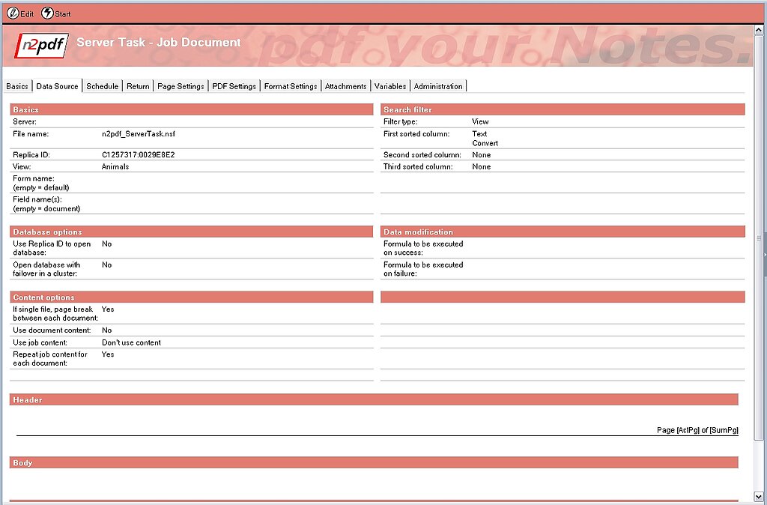The width and height of the screenshot is (767, 505).
Task: Click the Use document content value No
Action: [106, 330]
